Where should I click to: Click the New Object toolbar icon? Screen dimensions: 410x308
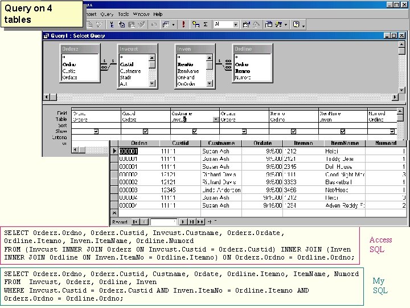pyautogui.click(x=278, y=25)
